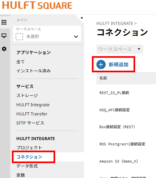Click the HULFT INTEGRATE breadcrumb

(x=115, y=23)
